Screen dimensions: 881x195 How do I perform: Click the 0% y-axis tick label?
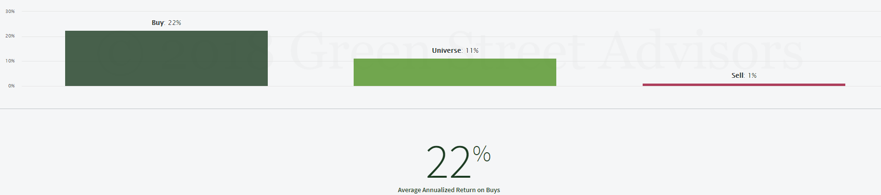pyautogui.click(x=12, y=86)
